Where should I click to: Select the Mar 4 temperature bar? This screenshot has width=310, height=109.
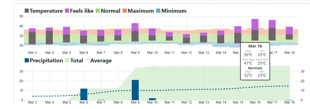pyautogui.click(x=49, y=38)
